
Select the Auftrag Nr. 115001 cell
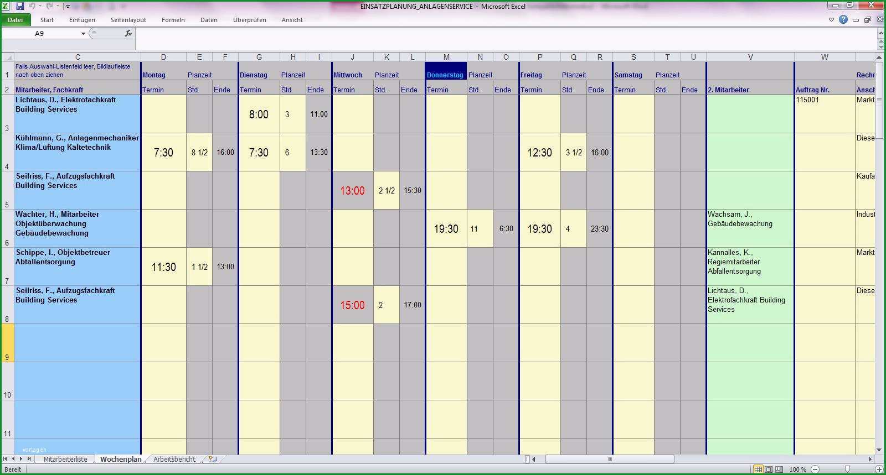pyautogui.click(x=825, y=114)
